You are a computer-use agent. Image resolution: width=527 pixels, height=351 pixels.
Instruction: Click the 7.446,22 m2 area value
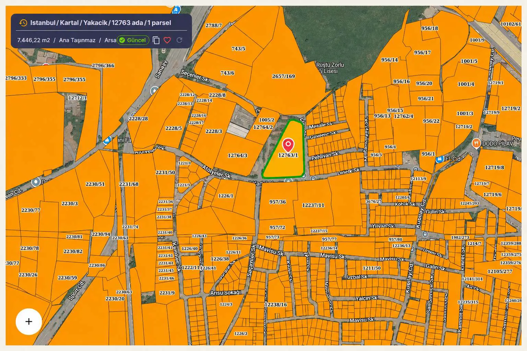[34, 40]
